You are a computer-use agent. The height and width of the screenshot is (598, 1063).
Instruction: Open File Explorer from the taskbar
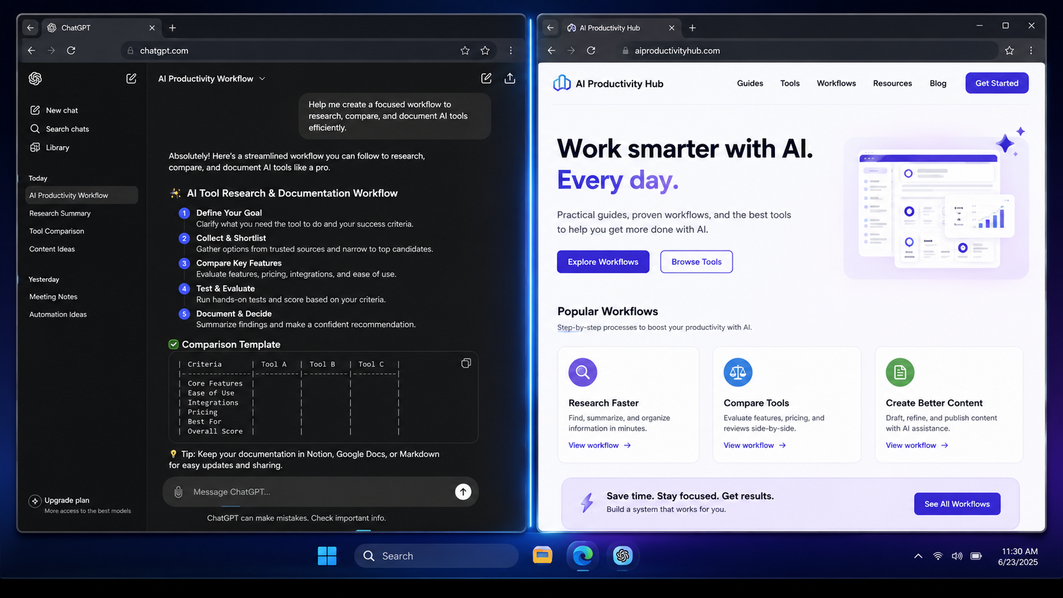[542, 555]
